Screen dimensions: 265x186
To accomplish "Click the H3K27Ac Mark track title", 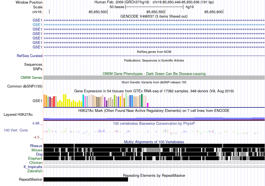I will [x=154, y=110].
